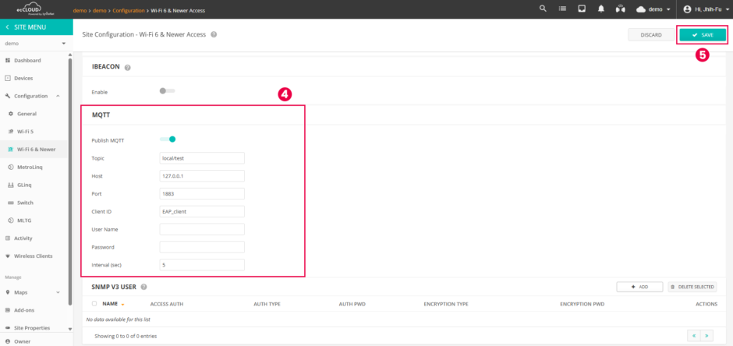
Task: Open the Wi-Fi 5 sidebar item
Action: pyautogui.click(x=27, y=131)
